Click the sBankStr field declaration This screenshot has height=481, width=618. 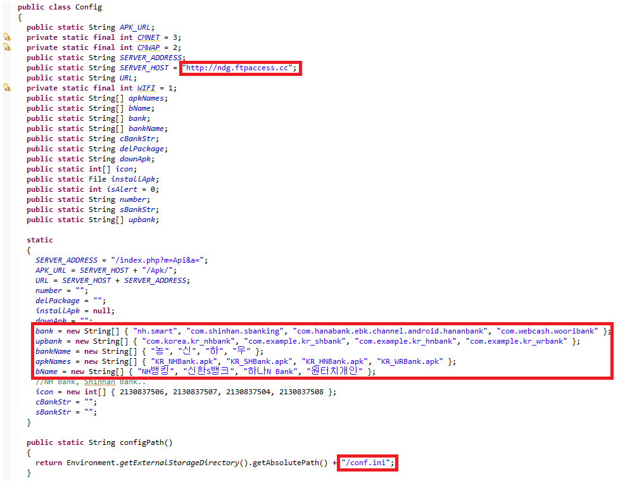pos(92,209)
